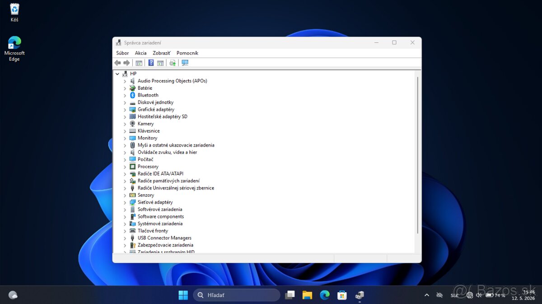Screen dimensions: 542x304
Task: Expand the Klávesnice category
Action: coord(125,131)
